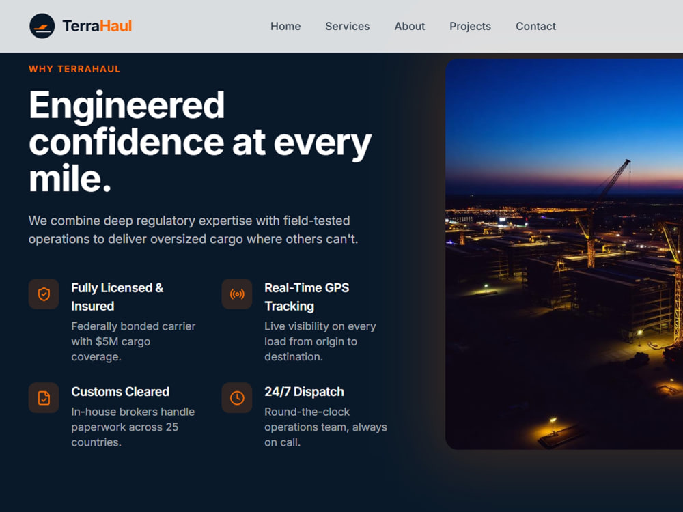
Task: Click the shield icon for Fully Licensed
Action: tap(44, 294)
